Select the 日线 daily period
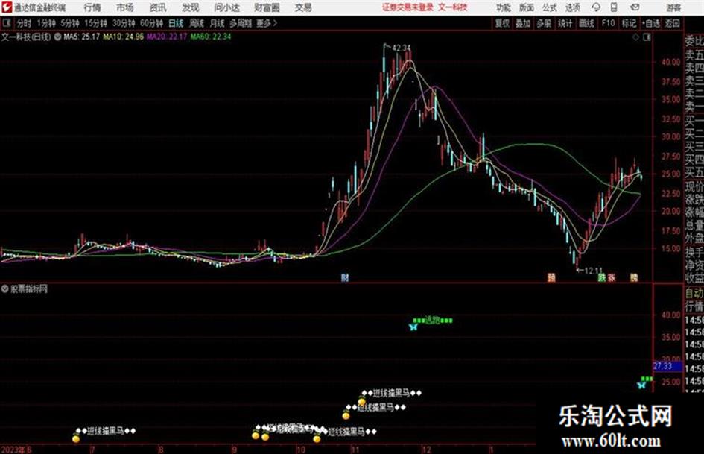Image resolution: width=704 pixels, height=454 pixels. click(176, 23)
